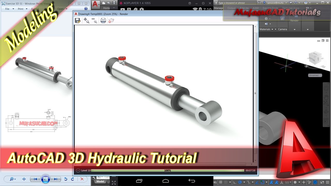Click AutoCAD quick access Open folder icon
331x186 pixels.
pos(109,3)
